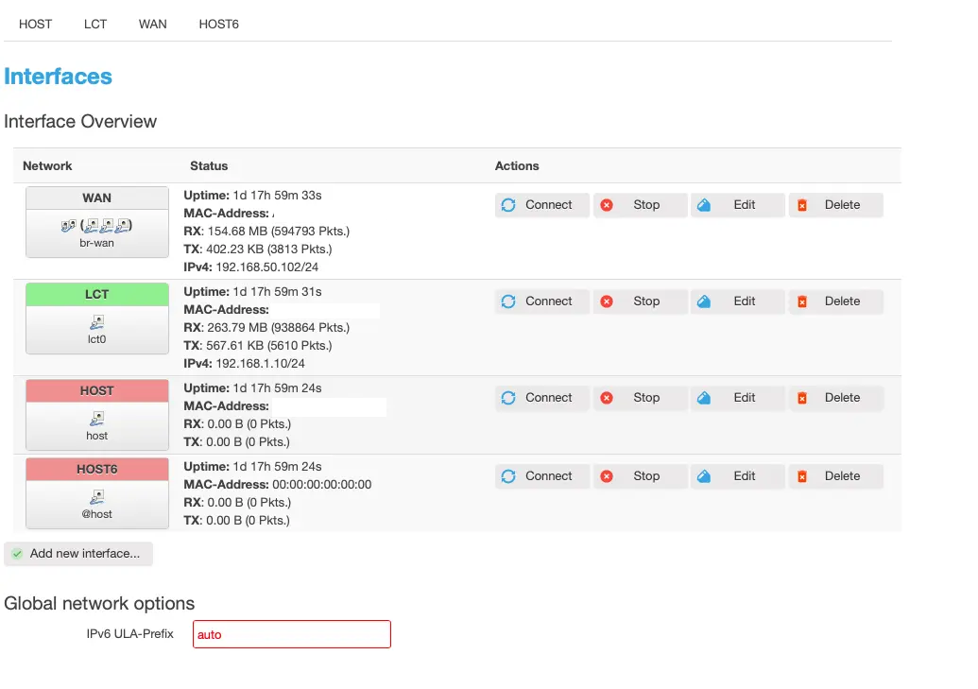
Task: Edit the HOST interface settings
Action: point(738,398)
